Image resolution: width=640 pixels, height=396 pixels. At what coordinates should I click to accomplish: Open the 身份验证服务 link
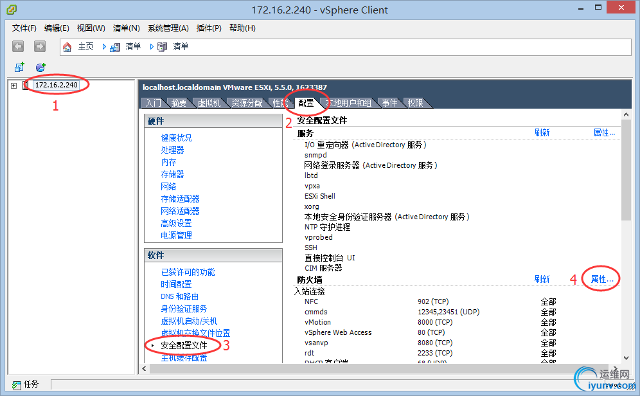coord(184,309)
